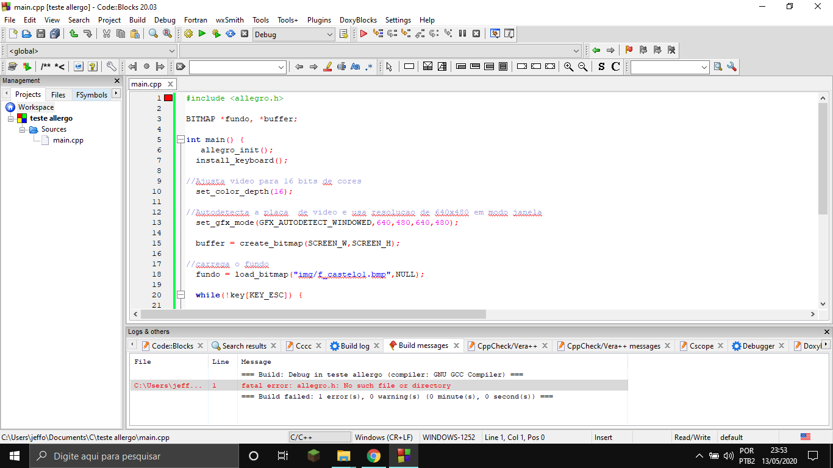The image size is (833, 468).
Task: Toggle regular expression .* search option
Action: [369, 67]
